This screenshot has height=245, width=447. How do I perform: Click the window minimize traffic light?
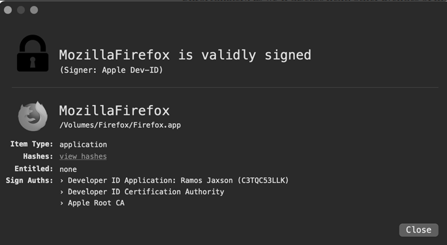pos(21,10)
